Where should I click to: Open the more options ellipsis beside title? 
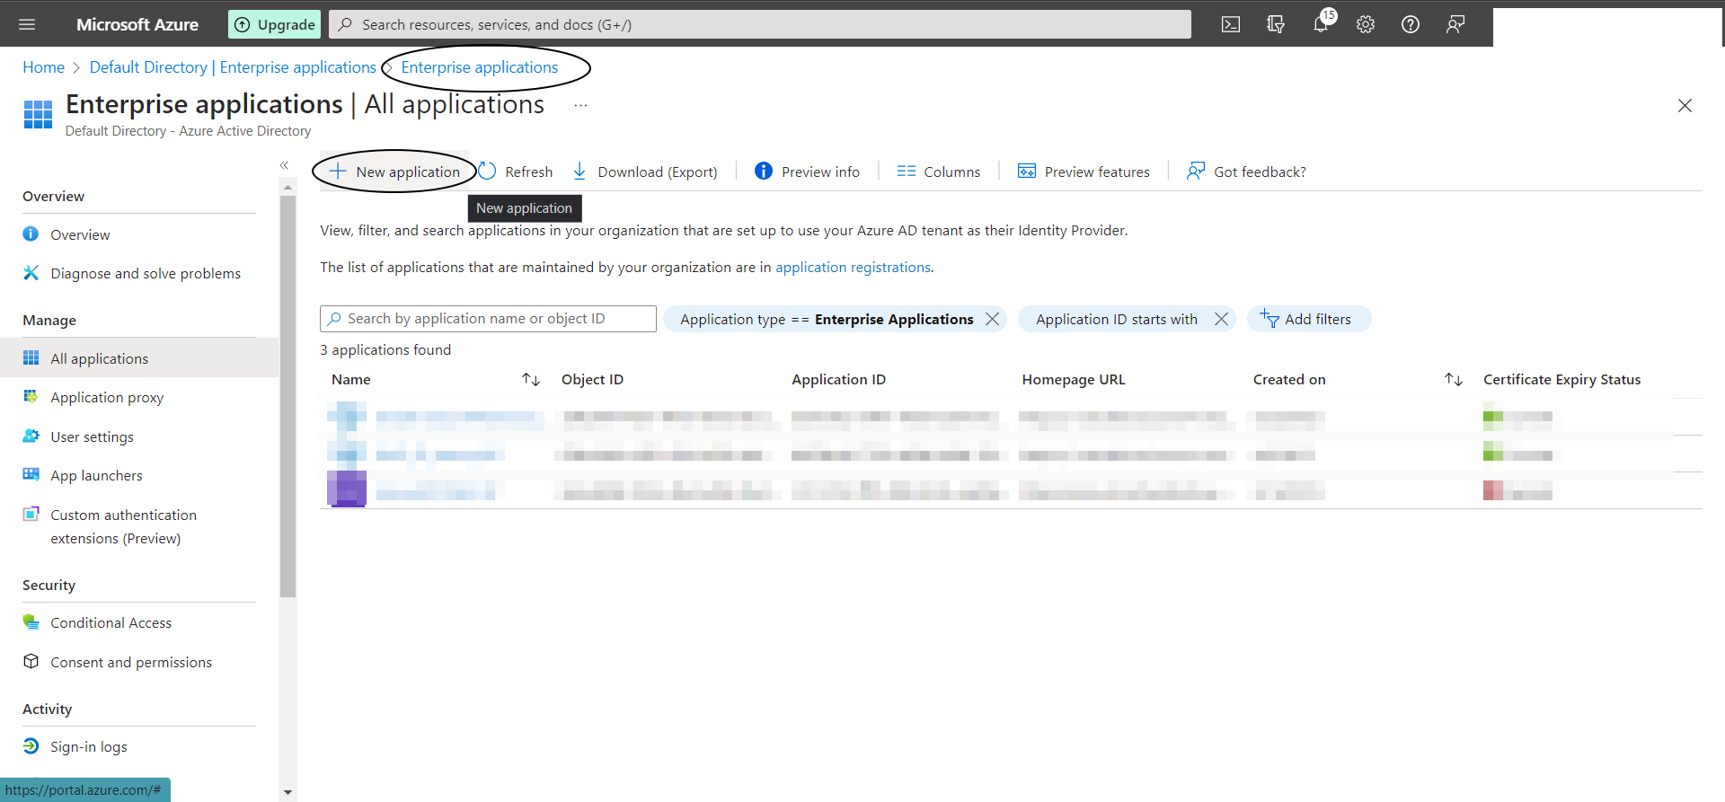(x=581, y=105)
